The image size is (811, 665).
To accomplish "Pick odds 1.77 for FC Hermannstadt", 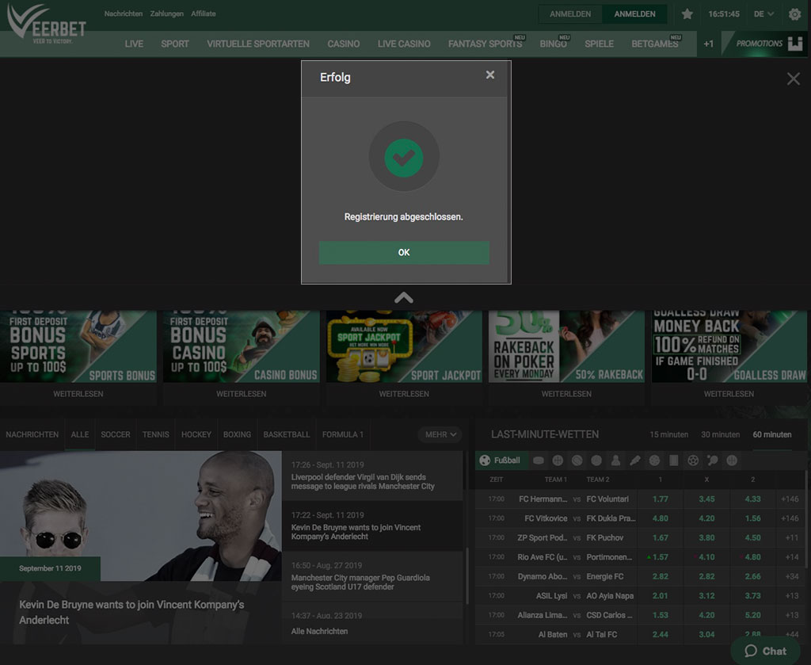I will click(x=660, y=499).
